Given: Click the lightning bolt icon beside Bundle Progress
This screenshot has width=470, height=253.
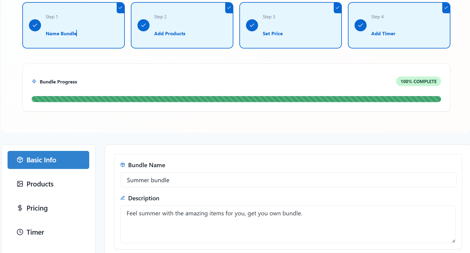Looking at the screenshot, I should (34, 82).
